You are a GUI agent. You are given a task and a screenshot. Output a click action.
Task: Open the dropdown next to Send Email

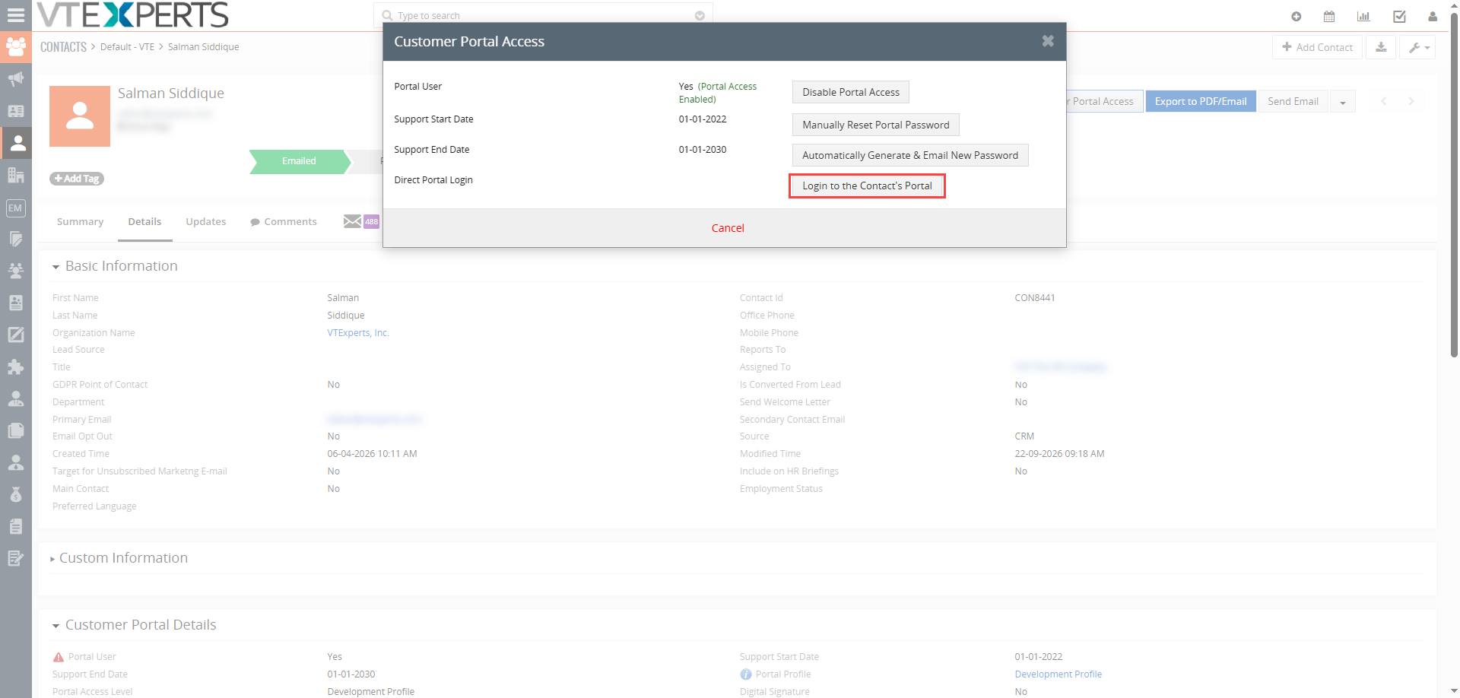(x=1342, y=102)
